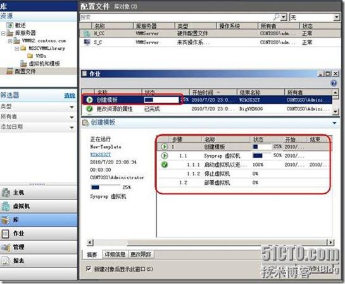Sort profiles by 名称 column header
Screen dimensions: 345x284
pyautogui.click(x=112, y=26)
